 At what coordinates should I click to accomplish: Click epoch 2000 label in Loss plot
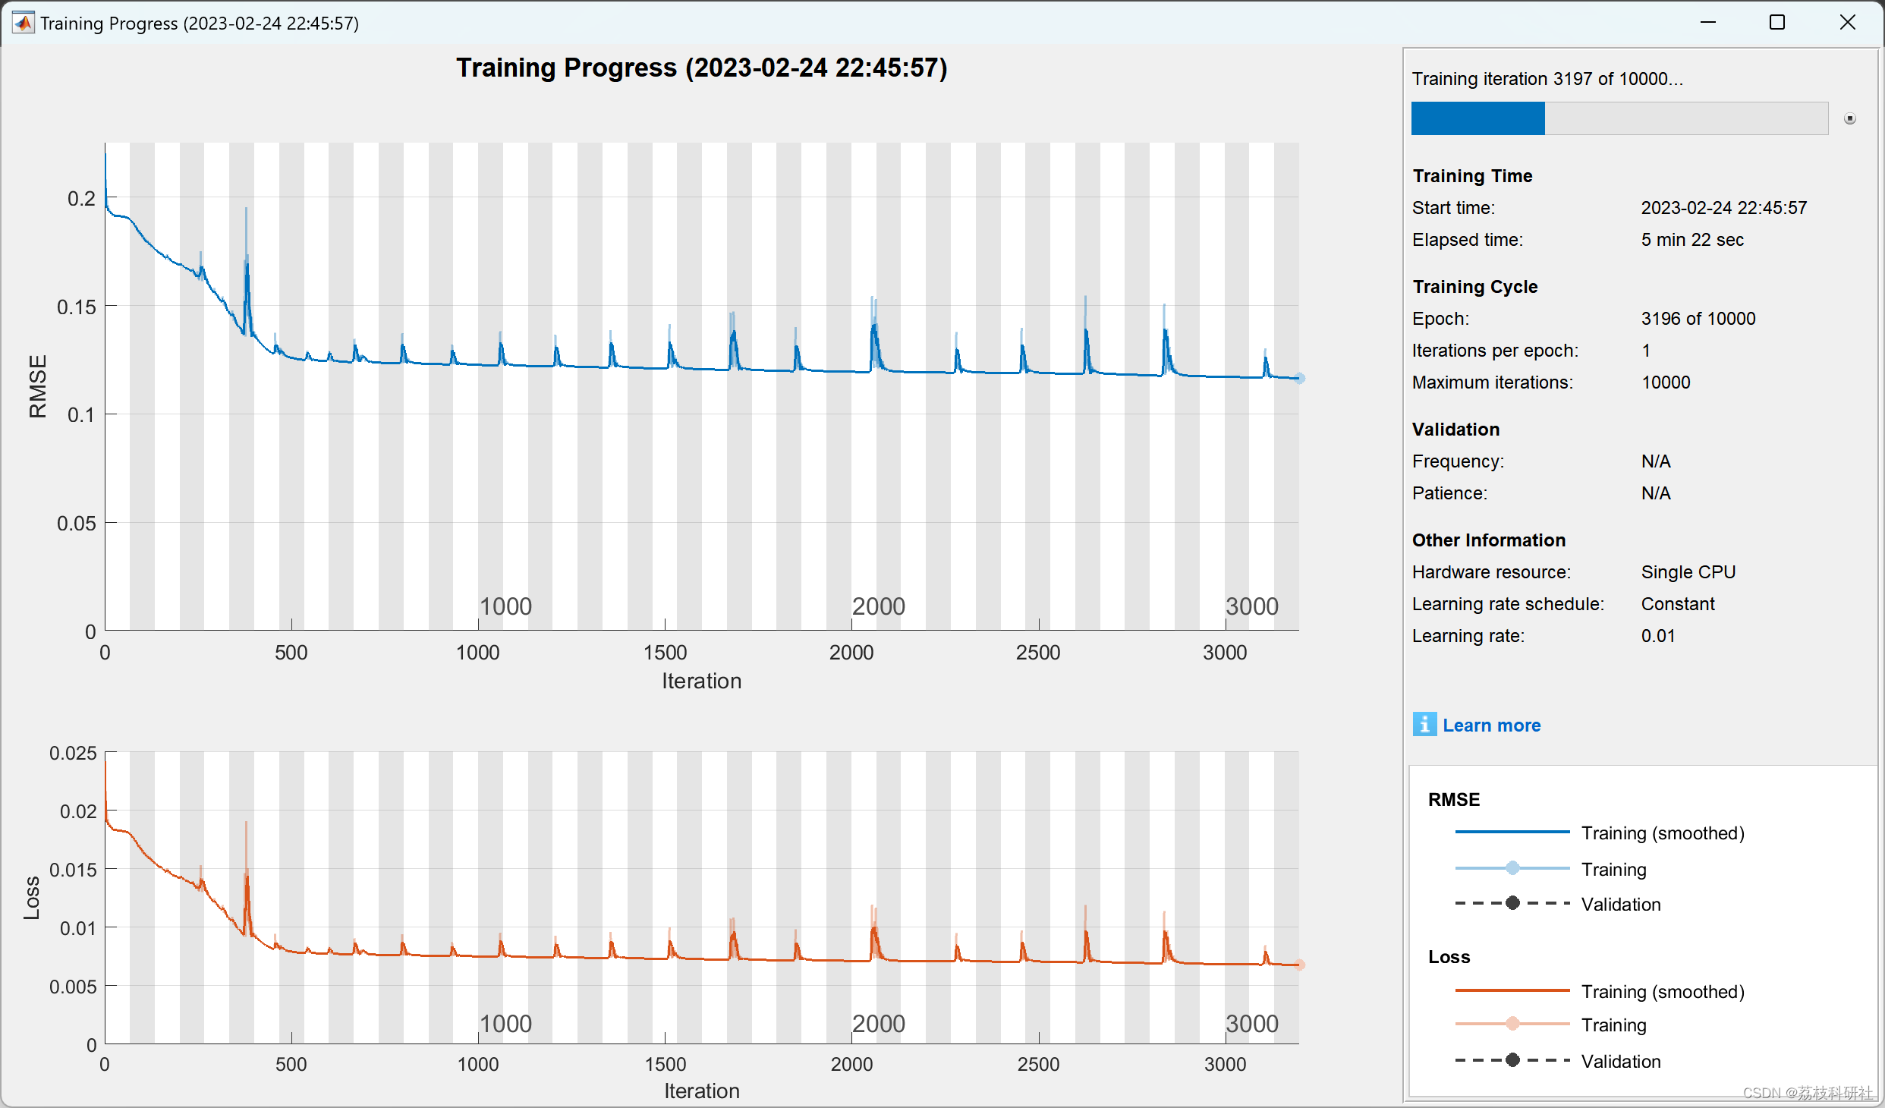[879, 1024]
